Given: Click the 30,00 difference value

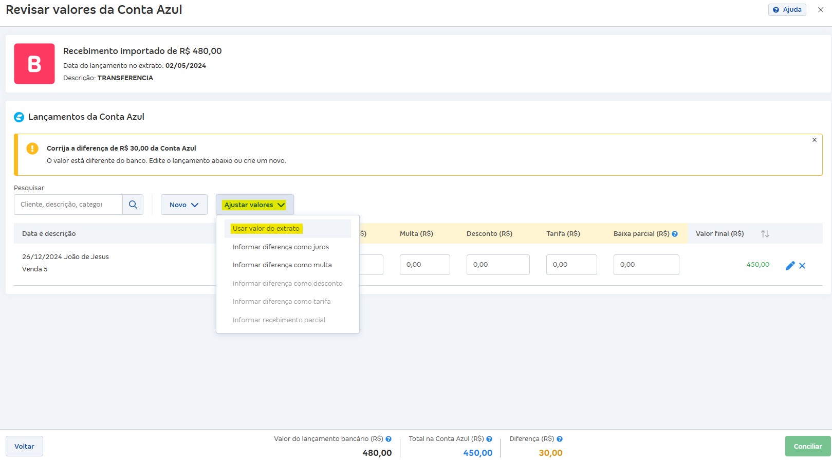Looking at the screenshot, I should [550, 453].
